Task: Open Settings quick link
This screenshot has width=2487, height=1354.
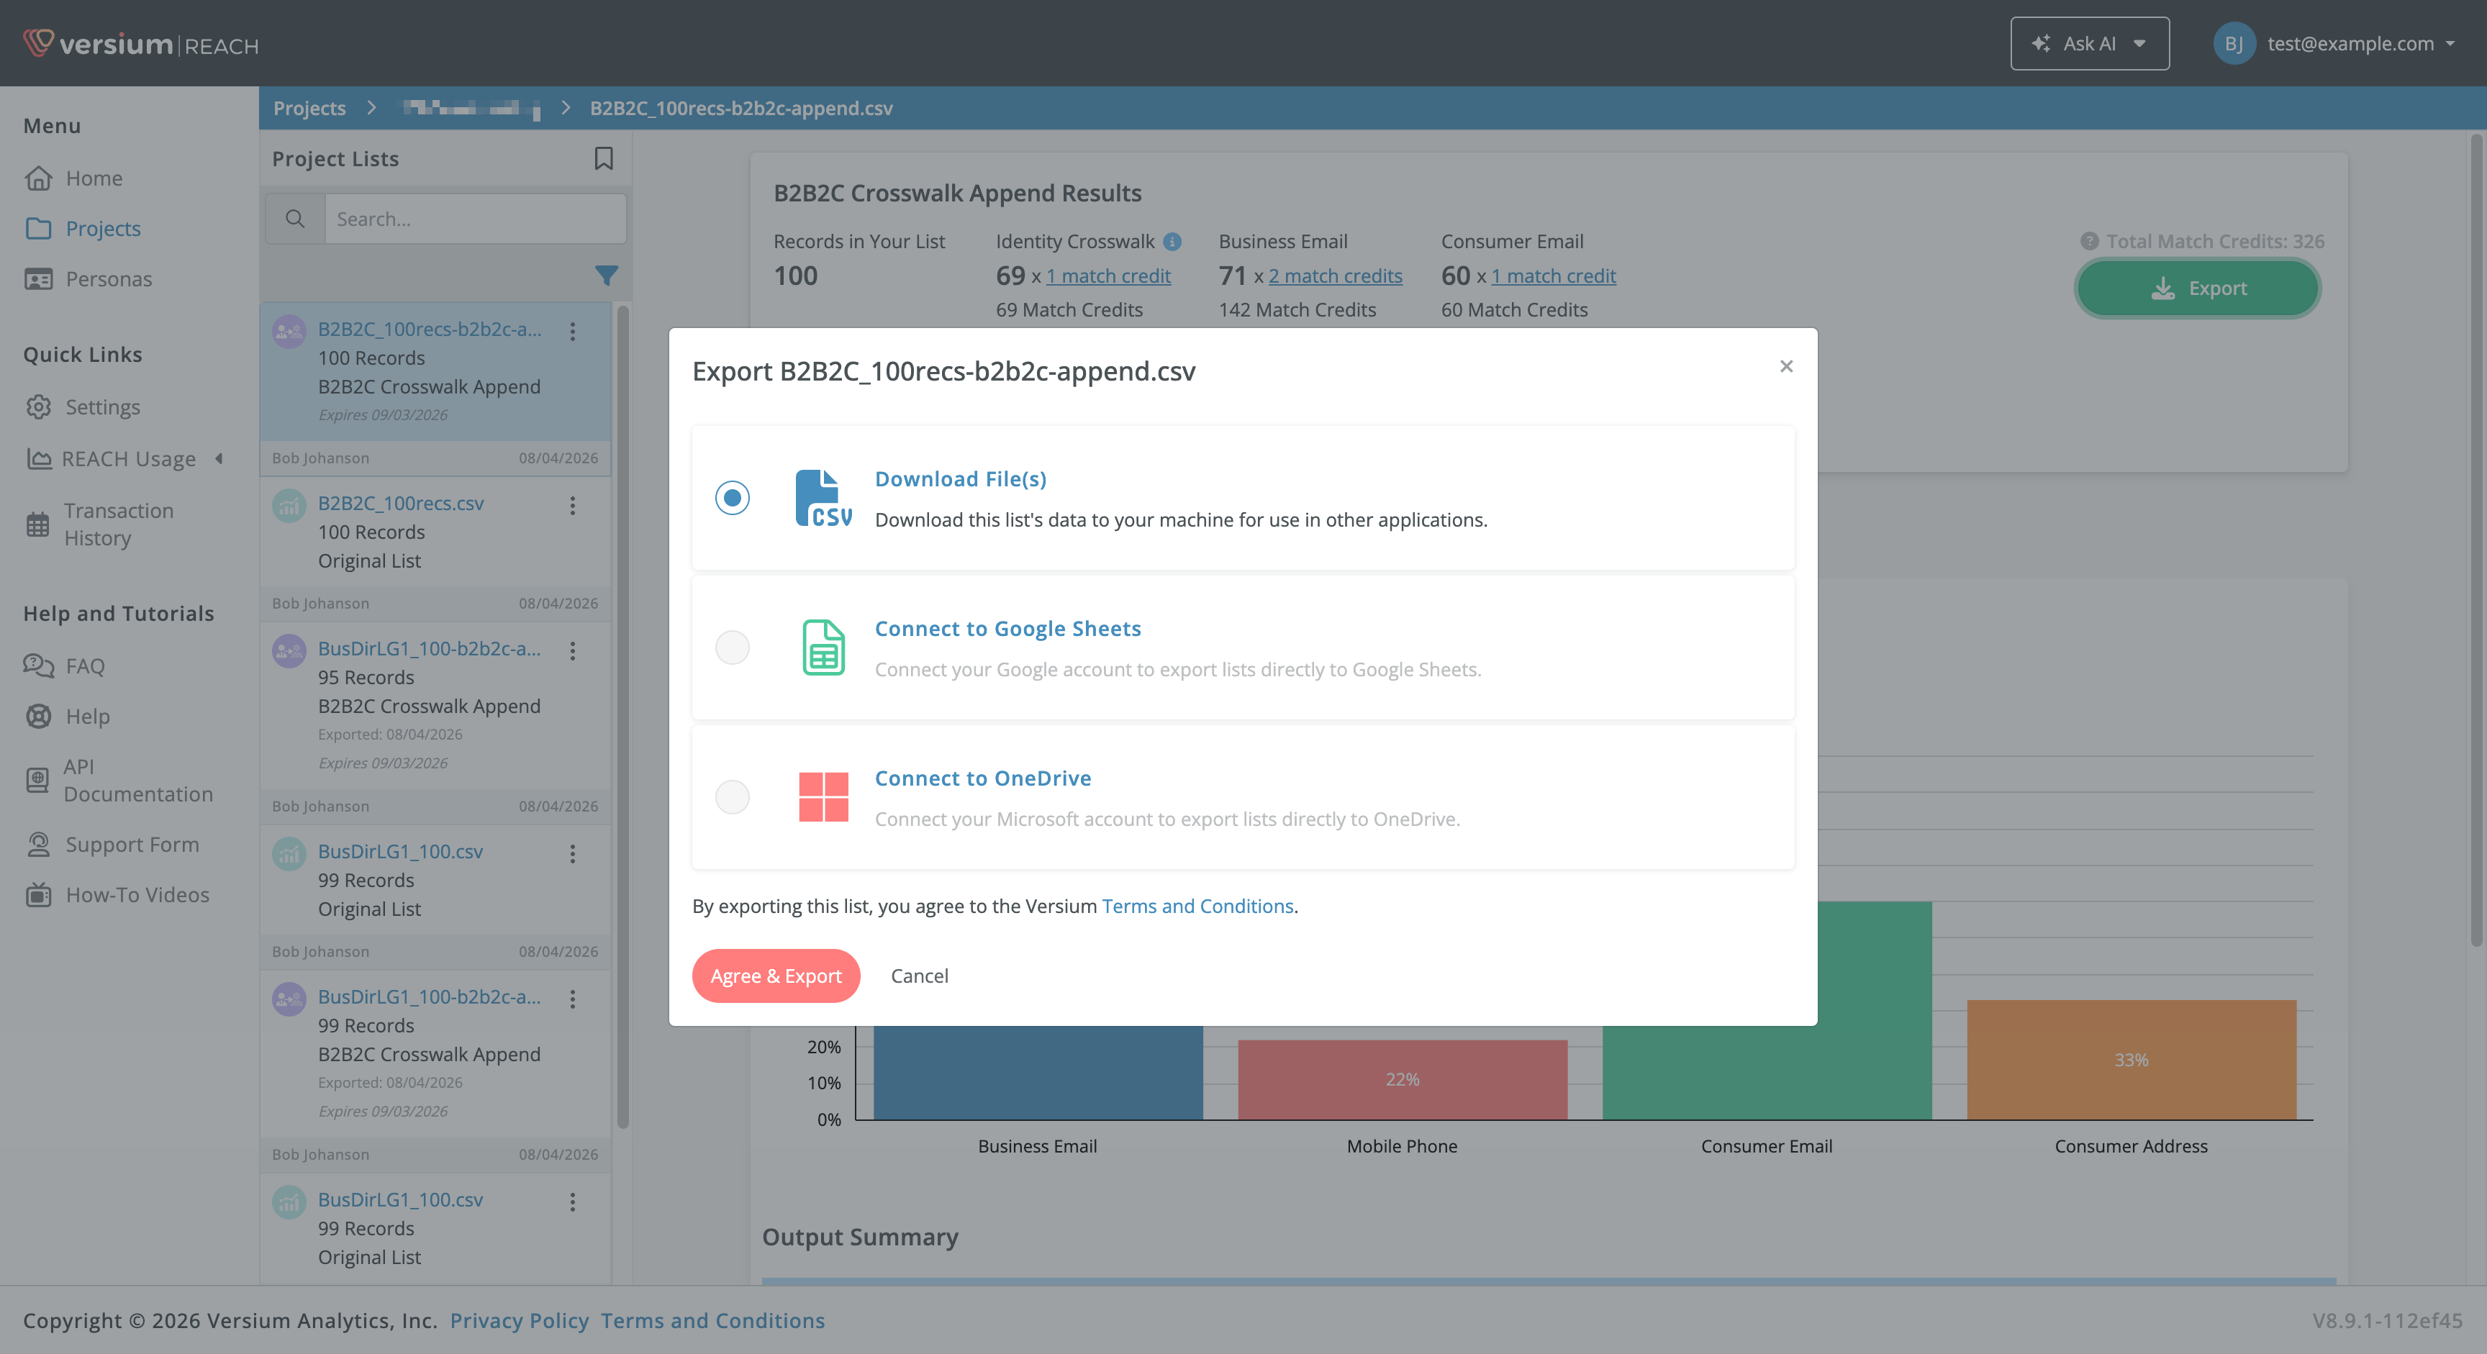Action: 102,407
